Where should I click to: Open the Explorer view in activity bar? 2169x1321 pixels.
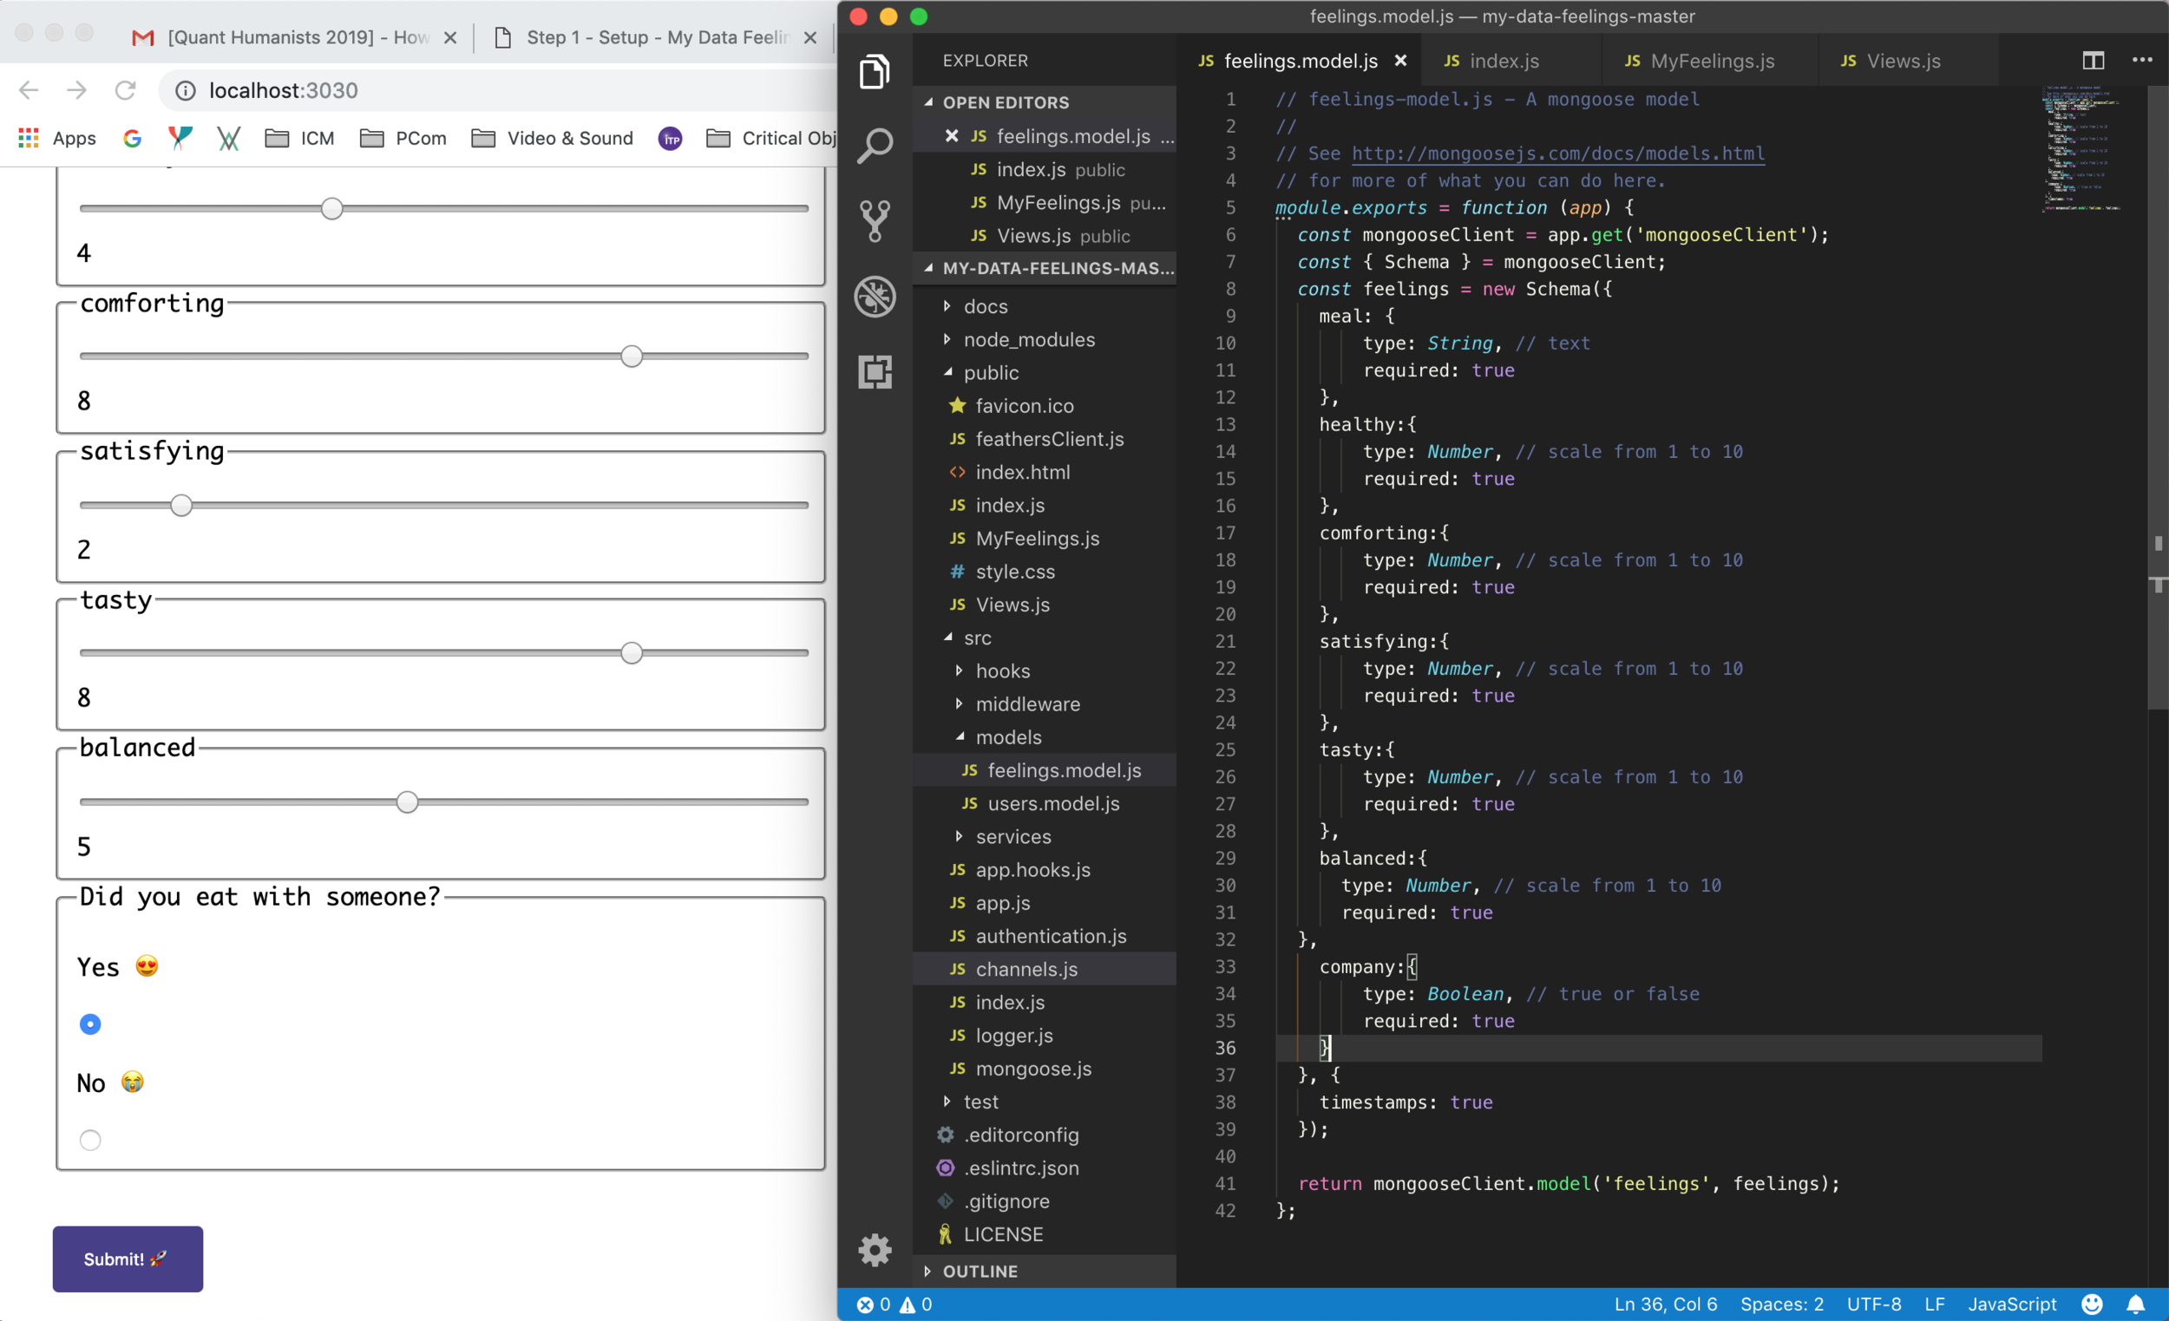(x=875, y=71)
